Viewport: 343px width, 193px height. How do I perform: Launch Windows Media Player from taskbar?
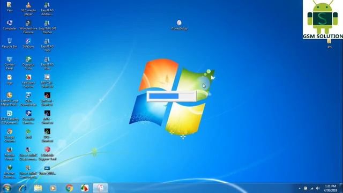click(53, 188)
